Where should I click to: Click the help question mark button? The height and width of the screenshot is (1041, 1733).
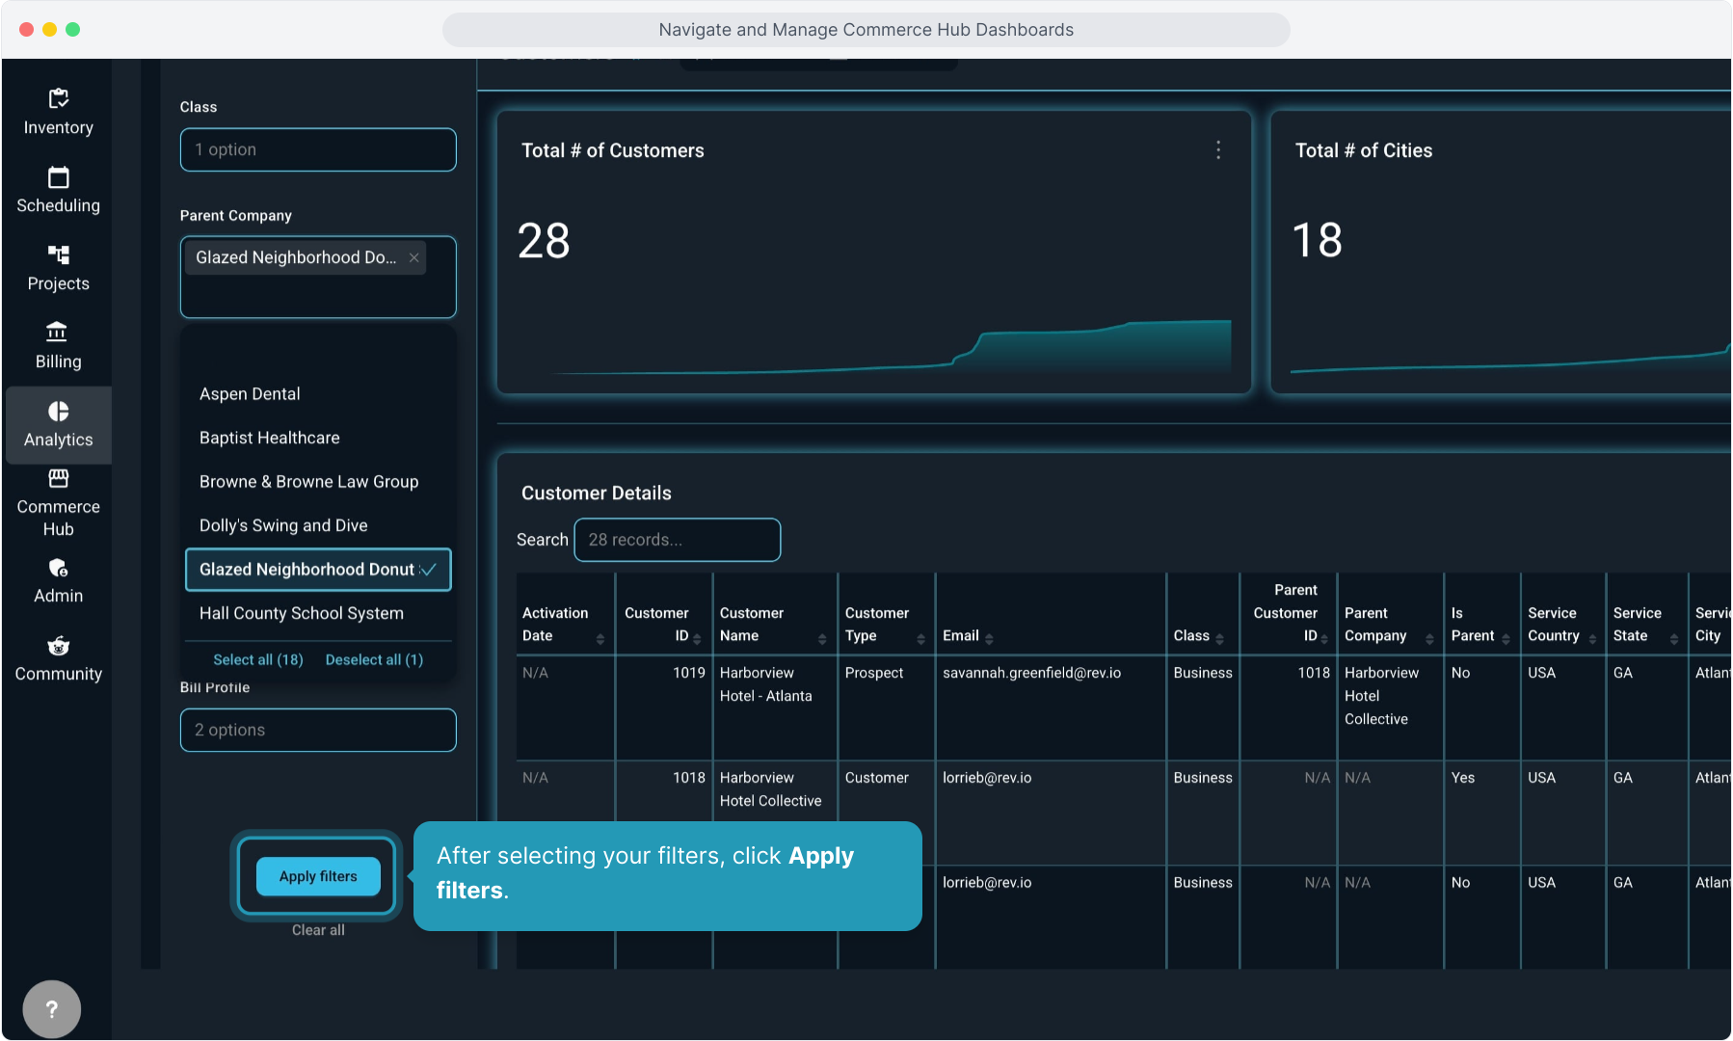[52, 1009]
